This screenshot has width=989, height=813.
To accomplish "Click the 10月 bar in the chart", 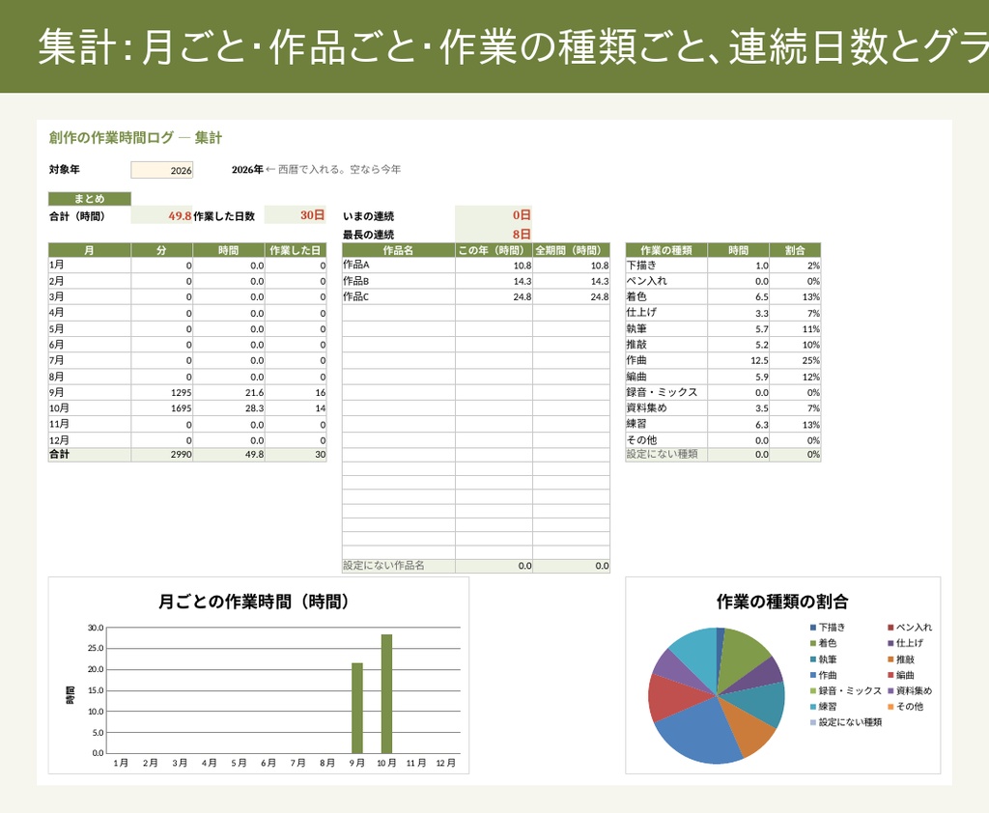I will click(x=386, y=694).
